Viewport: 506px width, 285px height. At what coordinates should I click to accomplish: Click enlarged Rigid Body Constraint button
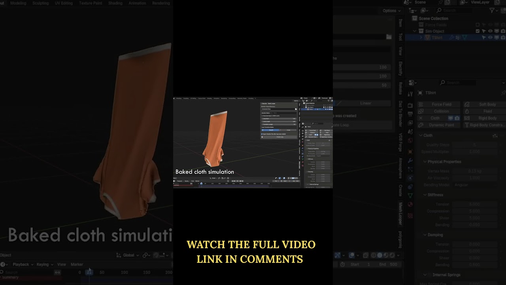(x=485, y=125)
